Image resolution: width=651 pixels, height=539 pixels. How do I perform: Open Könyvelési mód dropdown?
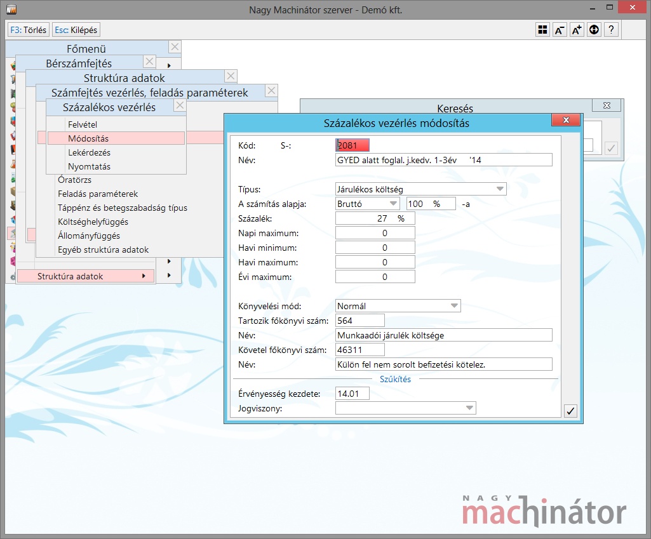(398, 306)
